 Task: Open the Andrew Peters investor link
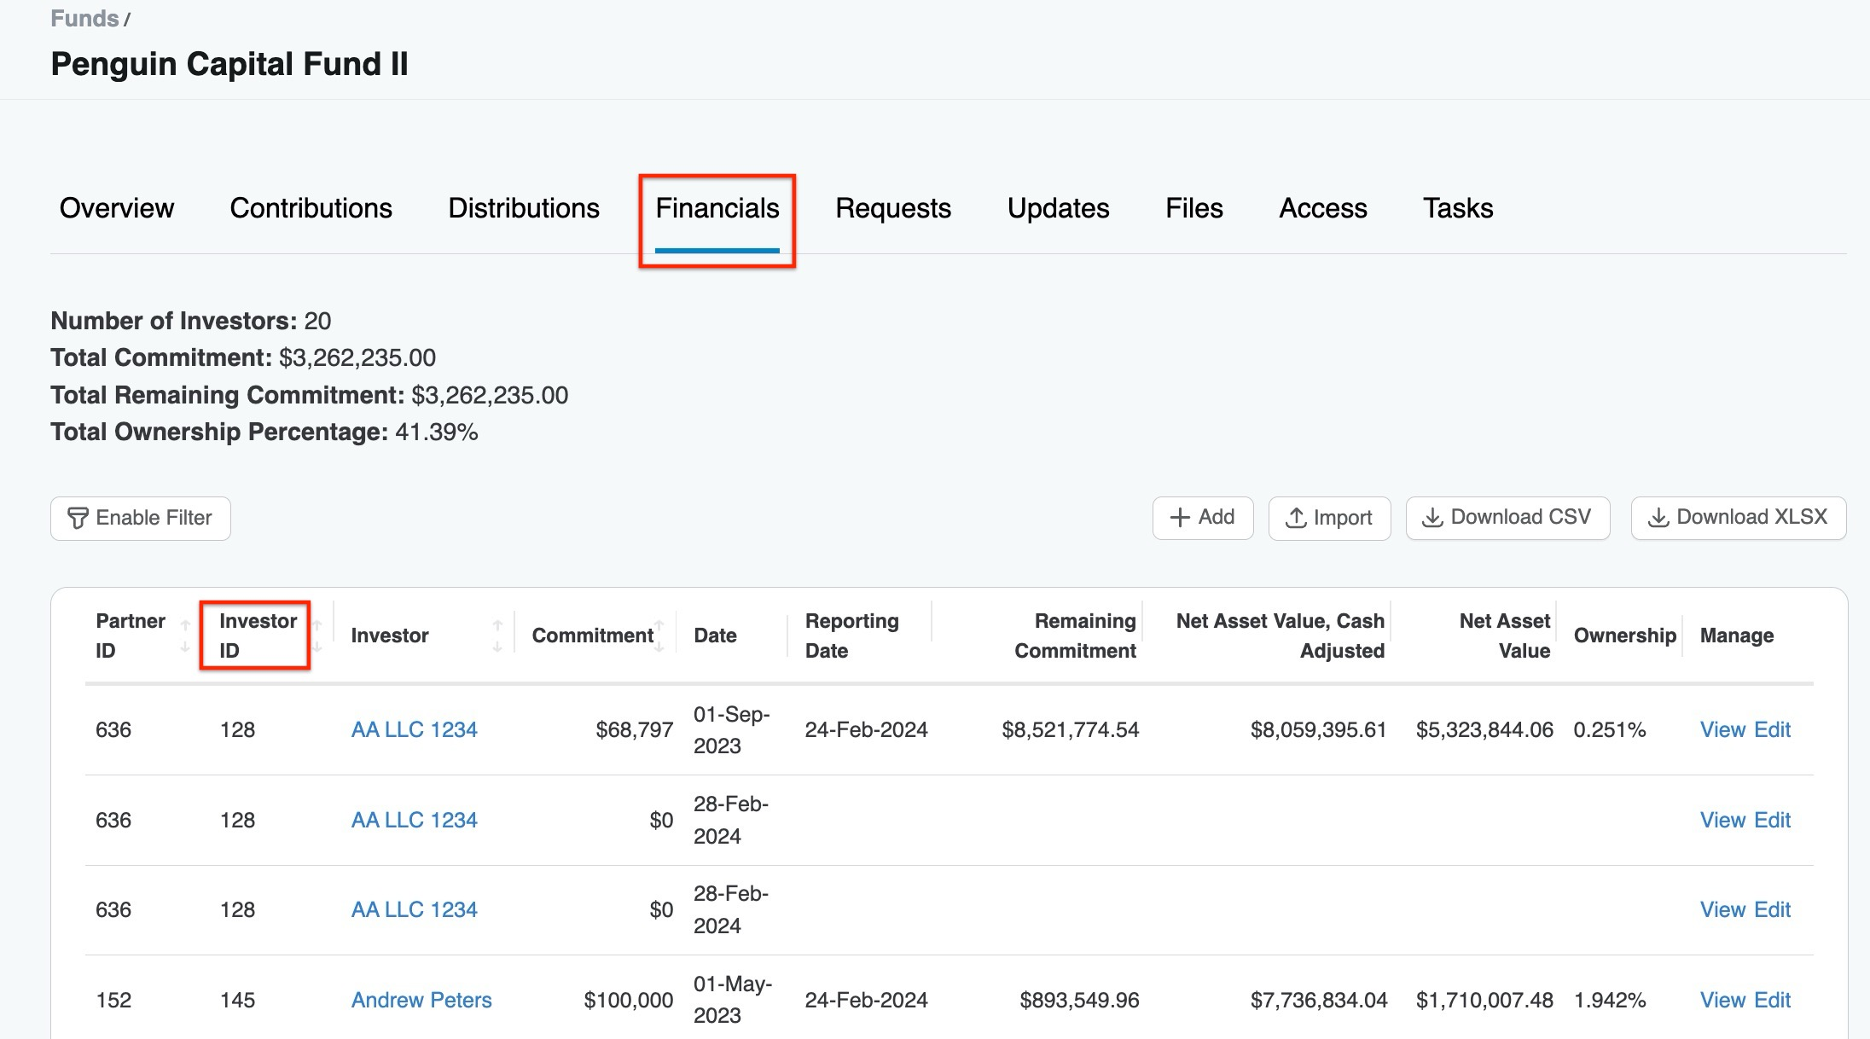pos(421,1000)
